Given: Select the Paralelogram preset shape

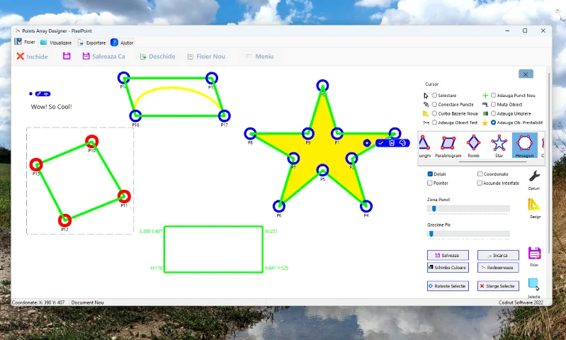Looking at the screenshot, I should tap(448, 144).
